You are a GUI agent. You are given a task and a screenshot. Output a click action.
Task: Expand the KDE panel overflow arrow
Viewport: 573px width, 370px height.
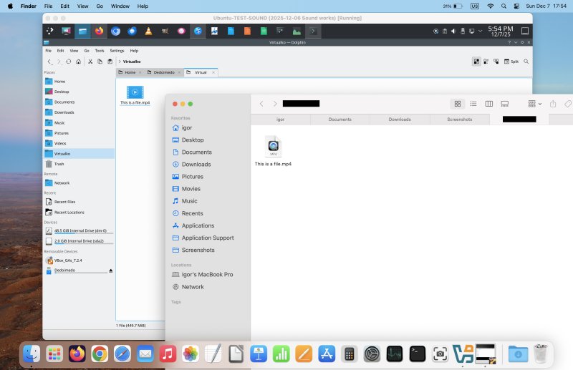[313, 31]
